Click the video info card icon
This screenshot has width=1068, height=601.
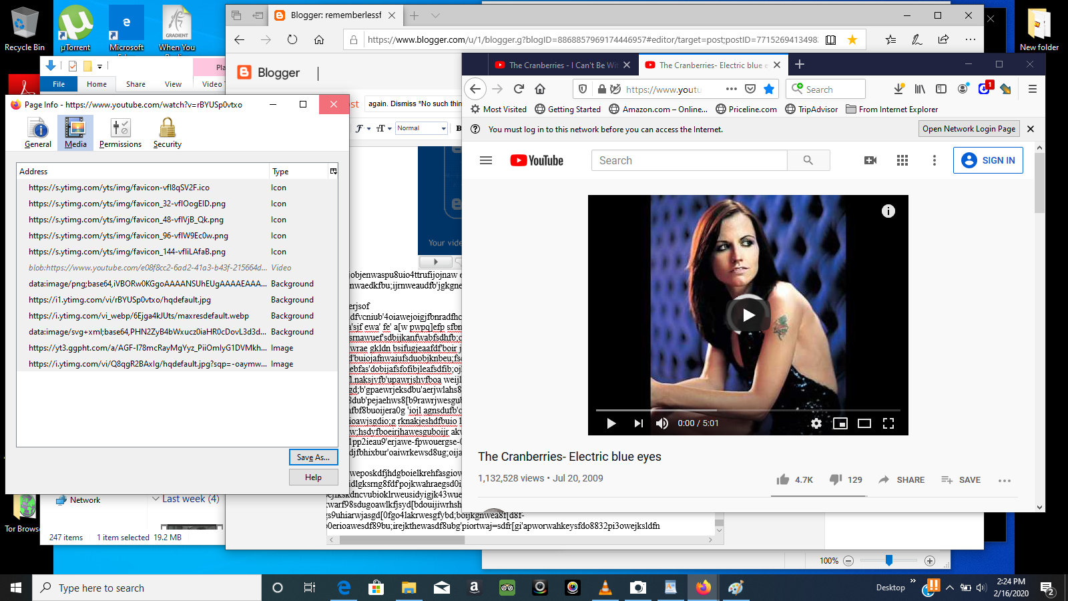(888, 211)
